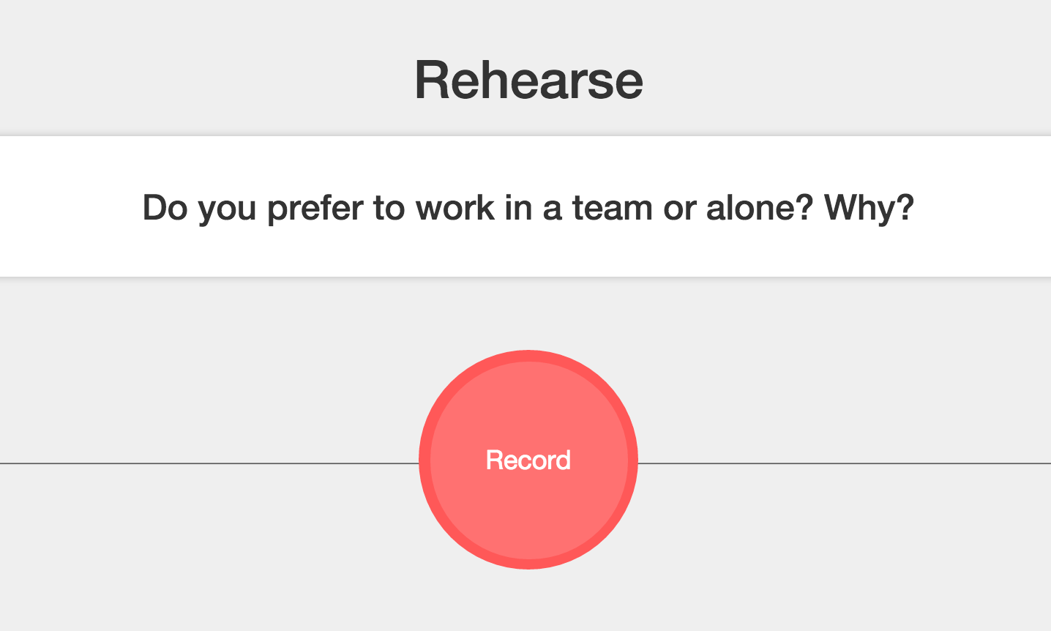
Task: Click "Why?" at the question's end
Action: coord(869,207)
